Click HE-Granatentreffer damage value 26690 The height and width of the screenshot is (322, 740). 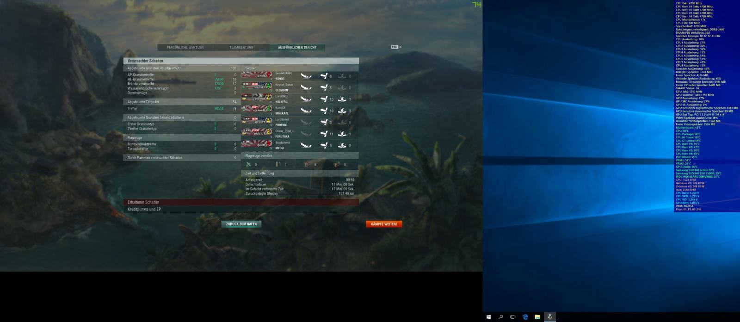[x=219, y=79]
